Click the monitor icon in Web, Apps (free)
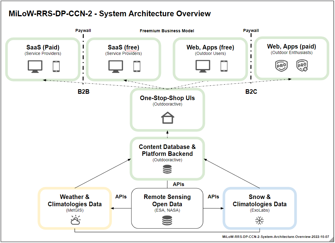 (x=203, y=66)
